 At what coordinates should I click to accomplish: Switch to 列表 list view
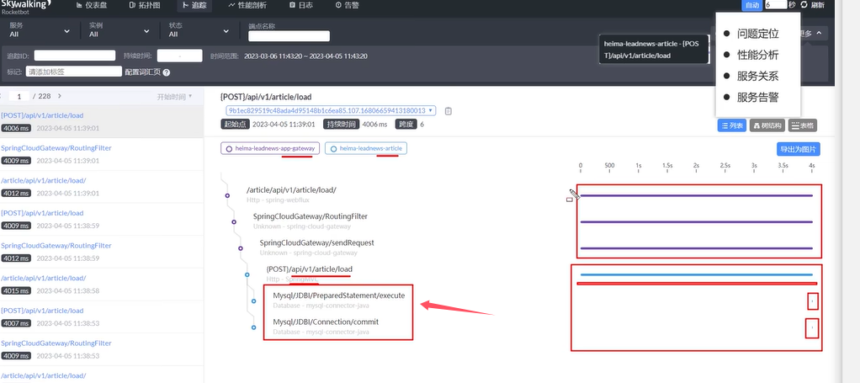coord(732,125)
